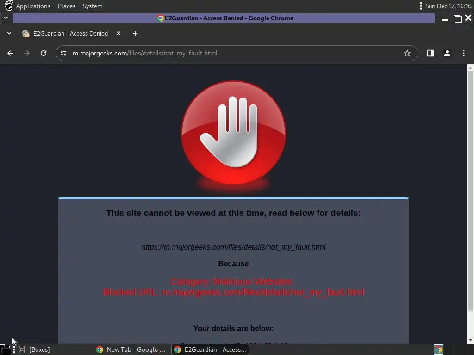Click the red Blocked URL line

click(x=234, y=292)
